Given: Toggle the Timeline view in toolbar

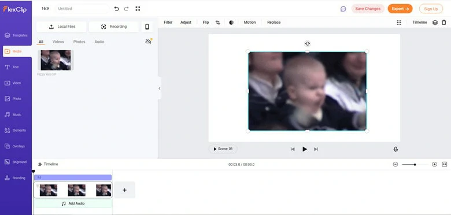Looking at the screenshot, I should (420, 23).
